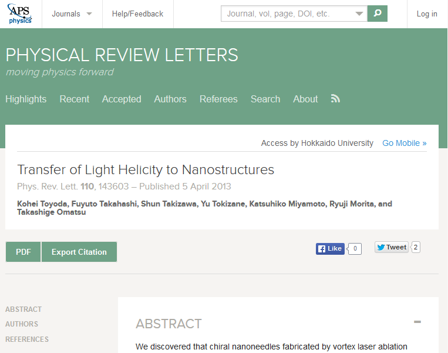The height and width of the screenshot is (353, 448).
Task: Jump to REFERENCES in the sidebar
Action: point(27,339)
